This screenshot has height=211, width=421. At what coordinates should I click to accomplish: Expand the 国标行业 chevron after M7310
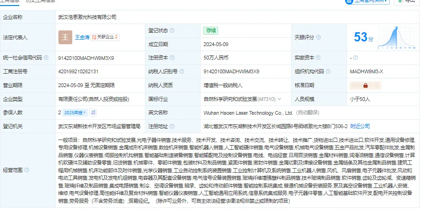point(279,99)
